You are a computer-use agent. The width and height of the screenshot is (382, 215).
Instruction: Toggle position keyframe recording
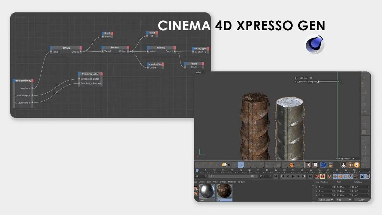click(x=335, y=176)
